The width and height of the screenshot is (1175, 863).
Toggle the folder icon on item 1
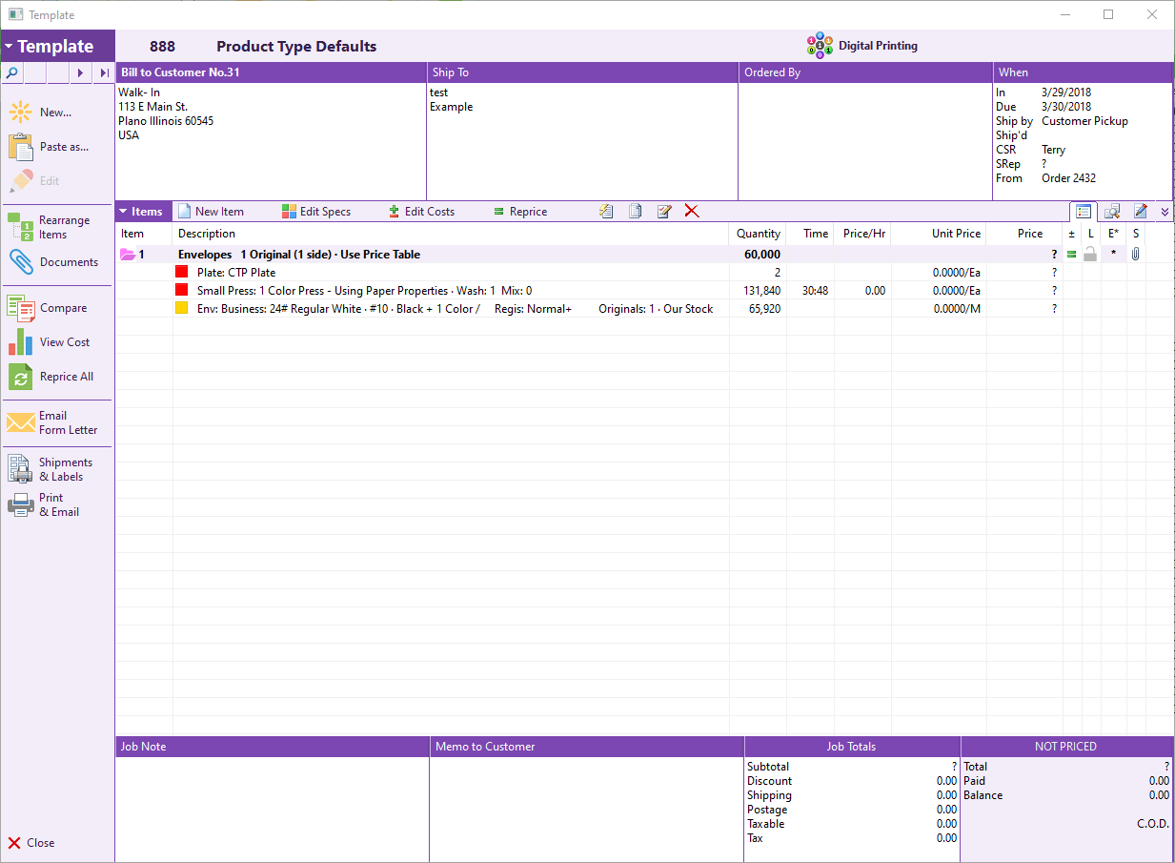pos(129,254)
